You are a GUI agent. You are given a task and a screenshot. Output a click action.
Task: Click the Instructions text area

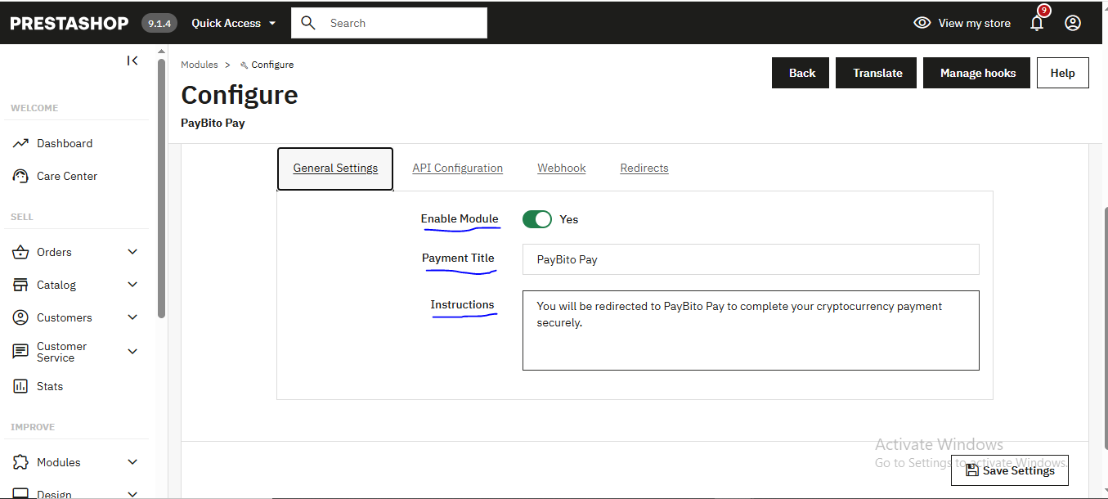tap(751, 330)
